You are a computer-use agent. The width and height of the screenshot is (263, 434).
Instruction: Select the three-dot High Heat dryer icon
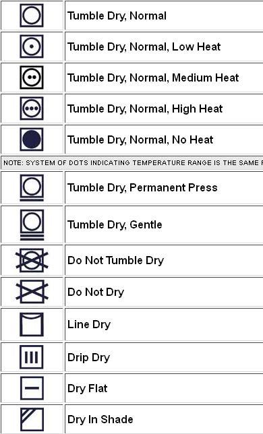pos(32,108)
